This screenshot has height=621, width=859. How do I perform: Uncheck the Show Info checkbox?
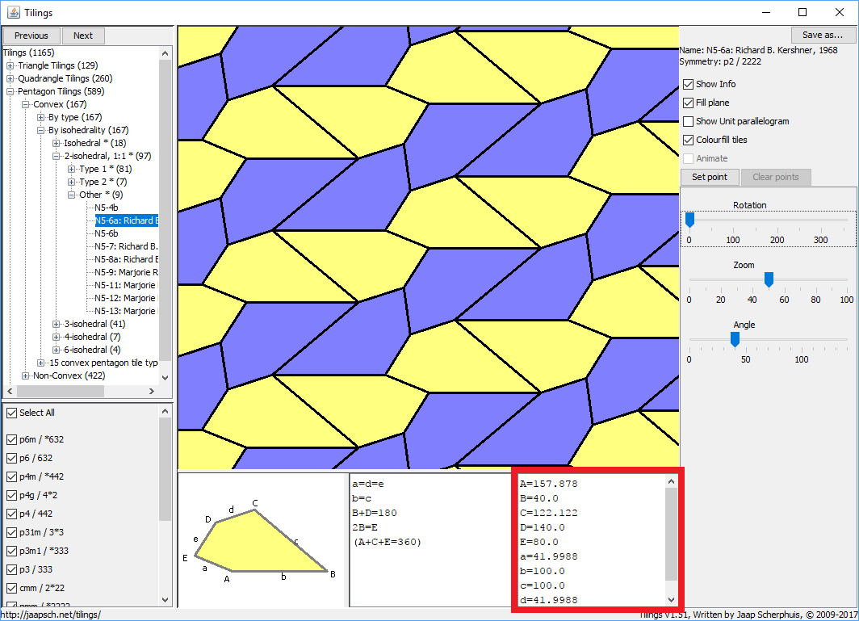point(689,85)
